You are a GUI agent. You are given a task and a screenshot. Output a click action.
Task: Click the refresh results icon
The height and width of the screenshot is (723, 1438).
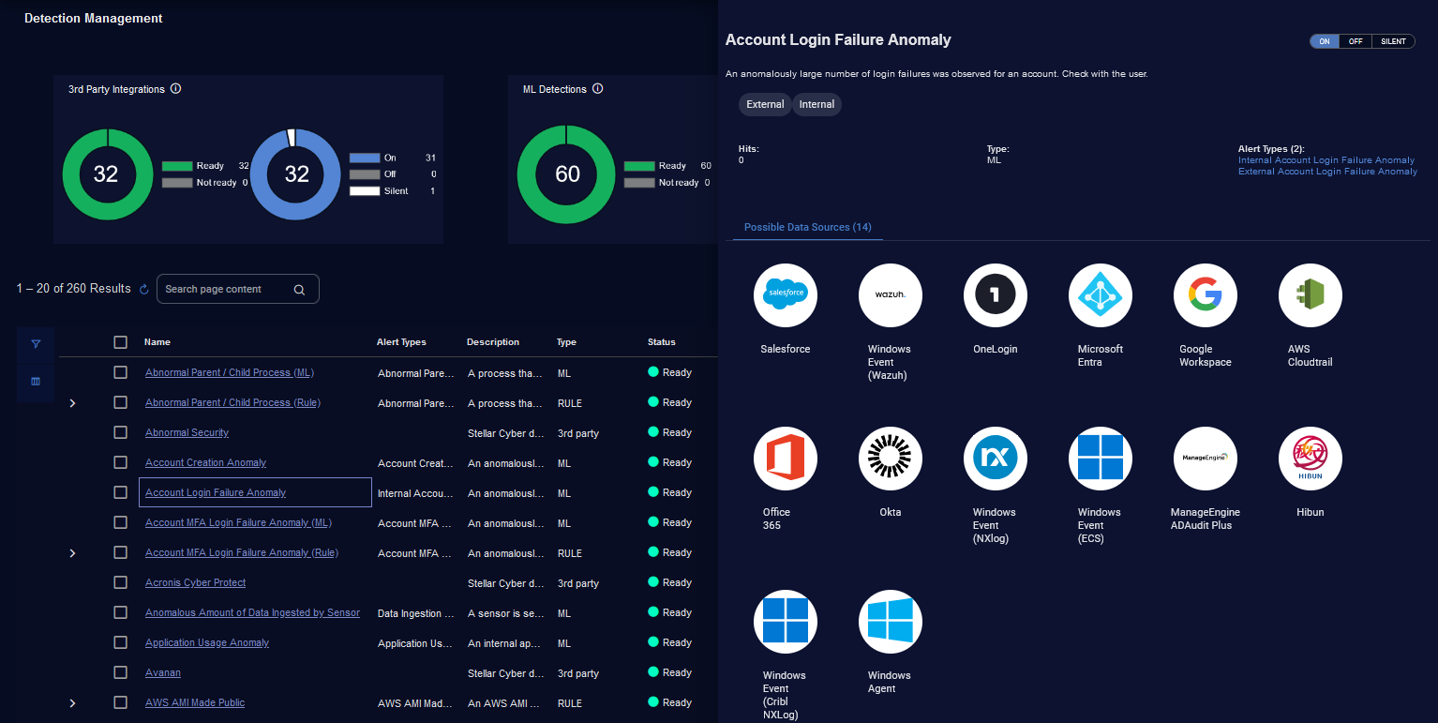click(x=144, y=290)
